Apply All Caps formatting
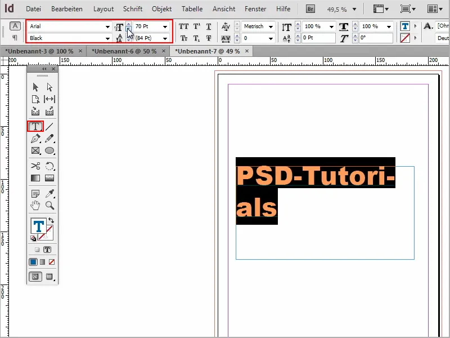450x338 pixels. coord(184,26)
